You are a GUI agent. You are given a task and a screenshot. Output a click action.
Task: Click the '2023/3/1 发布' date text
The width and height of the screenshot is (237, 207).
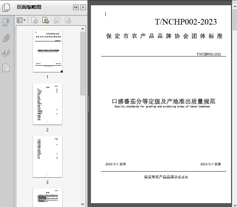pos(116,164)
